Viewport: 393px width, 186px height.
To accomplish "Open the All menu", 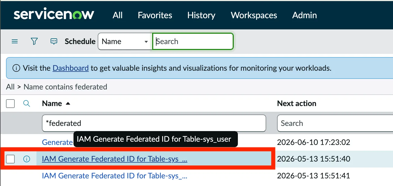I will point(118,15).
